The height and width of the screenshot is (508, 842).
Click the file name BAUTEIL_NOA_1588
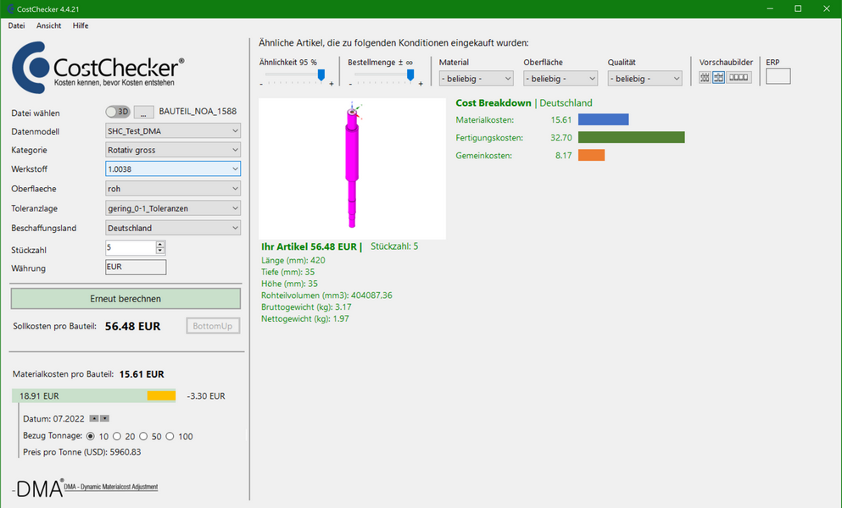click(198, 111)
